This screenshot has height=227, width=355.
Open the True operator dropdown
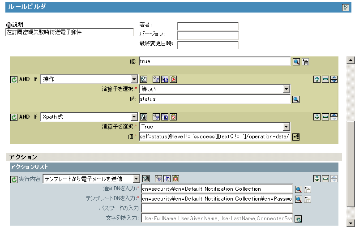287,127
